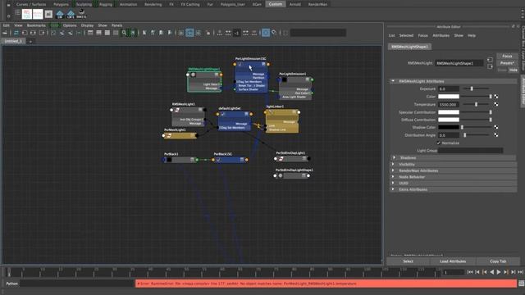Click the Select button at panel bottom

point(408,261)
